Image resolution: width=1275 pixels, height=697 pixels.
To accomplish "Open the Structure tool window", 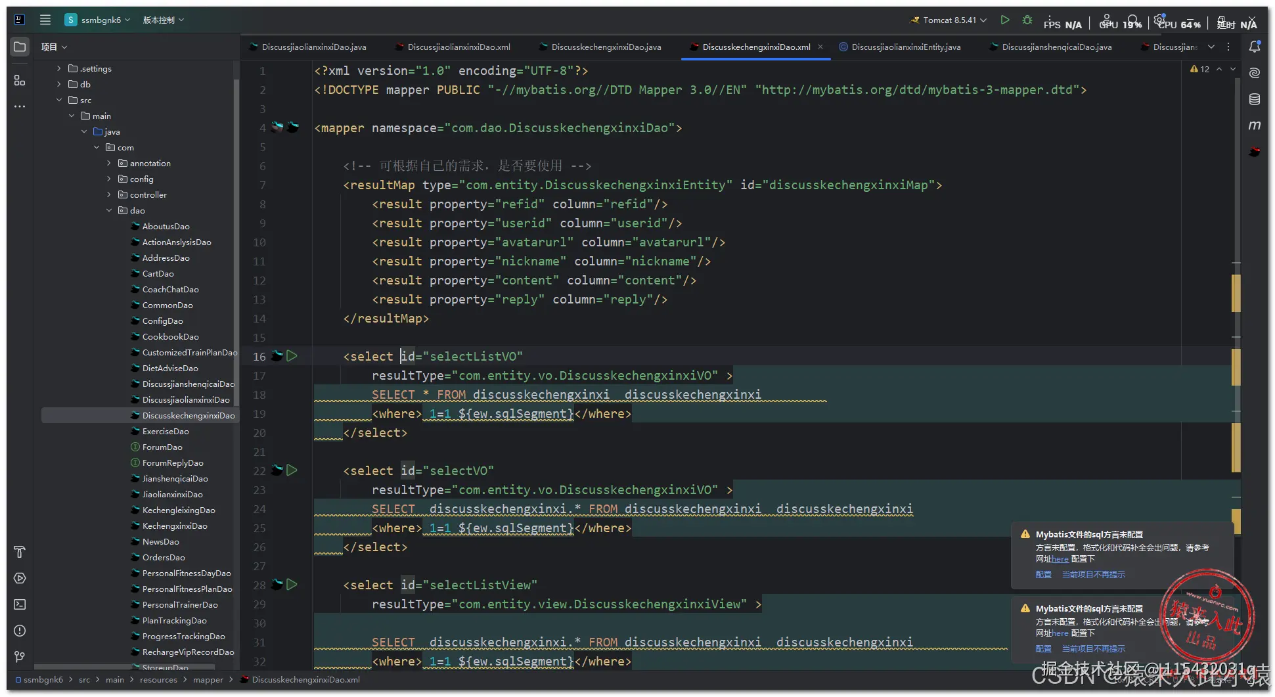I will pyautogui.click(x=20, y=80).
